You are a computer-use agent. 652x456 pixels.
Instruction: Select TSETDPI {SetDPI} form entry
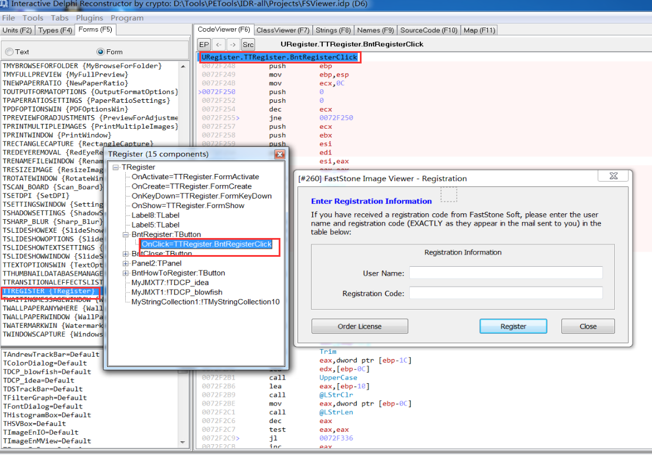36,196
